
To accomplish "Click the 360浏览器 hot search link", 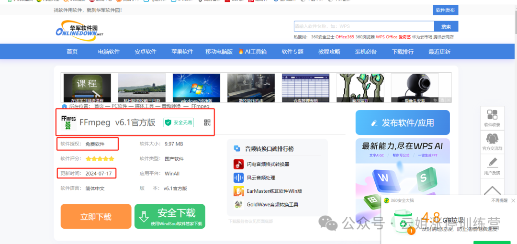I will (x=365, y=37).
